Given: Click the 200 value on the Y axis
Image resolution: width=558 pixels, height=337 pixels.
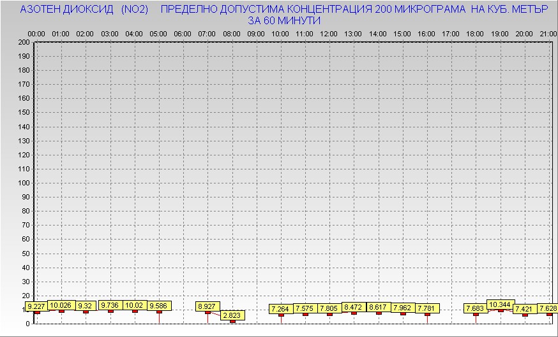Looking at the screenshot, I should click(24, 42).
